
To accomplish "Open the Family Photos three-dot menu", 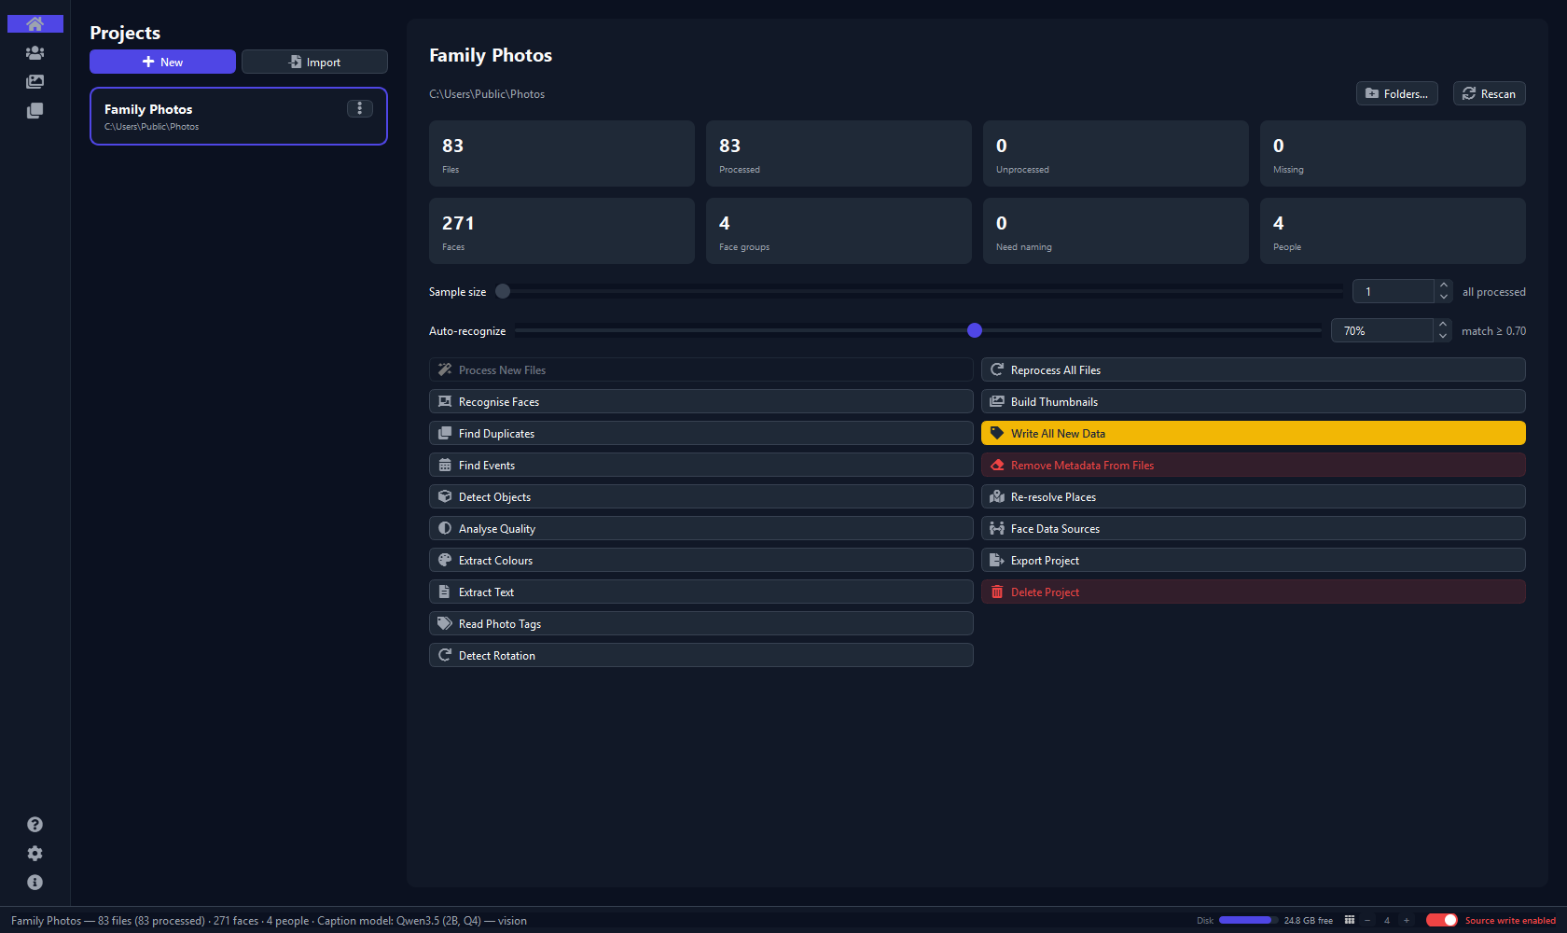I will pyautogui.click(x=360, y=108).
